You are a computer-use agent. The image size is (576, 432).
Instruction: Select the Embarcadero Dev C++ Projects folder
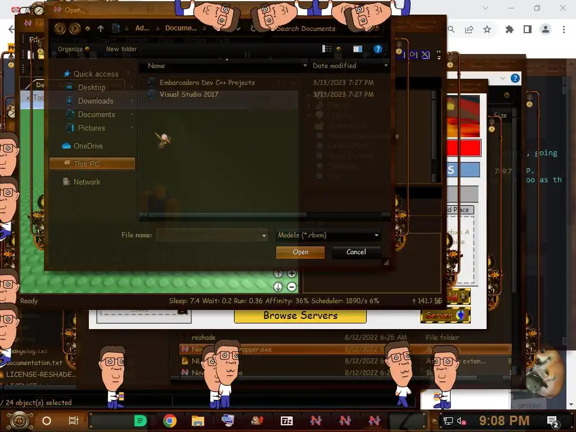(x=207, y=83)
